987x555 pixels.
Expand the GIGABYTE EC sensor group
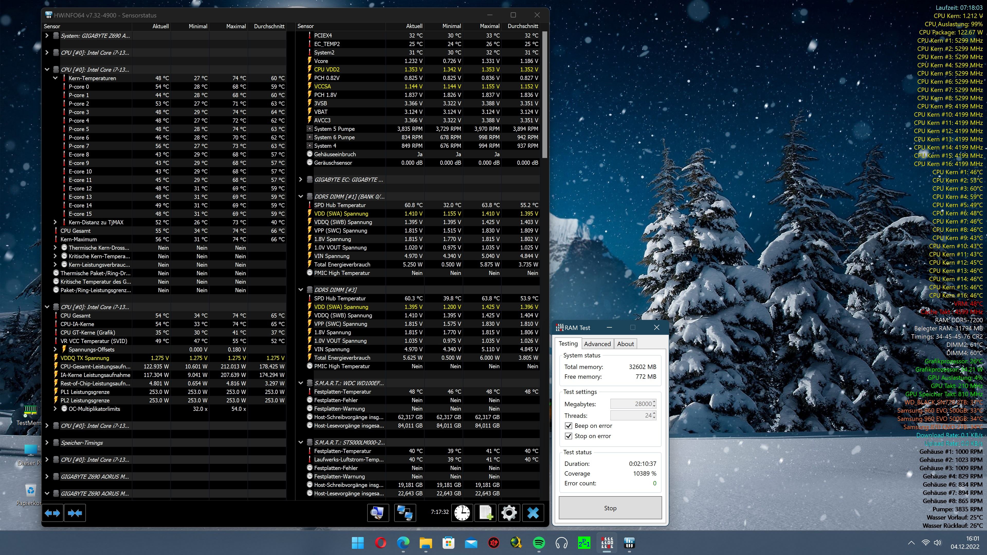tap(300, 180)
